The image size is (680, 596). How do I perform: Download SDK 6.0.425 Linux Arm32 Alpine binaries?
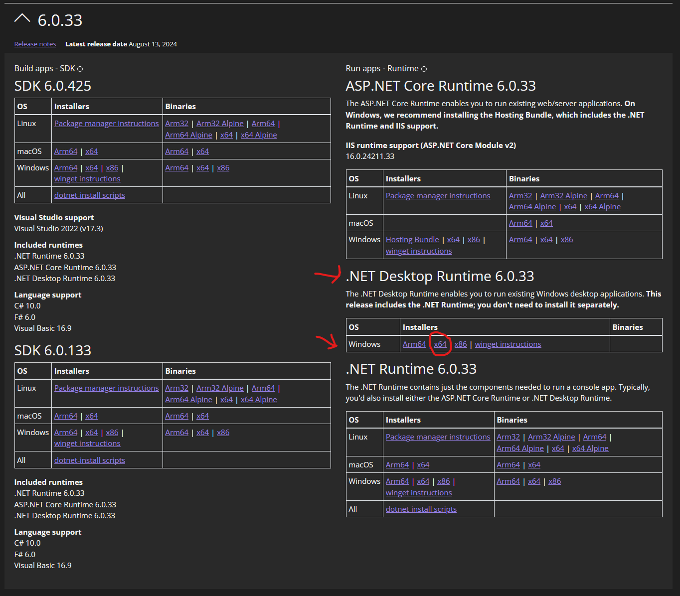[x=220, y=124]
